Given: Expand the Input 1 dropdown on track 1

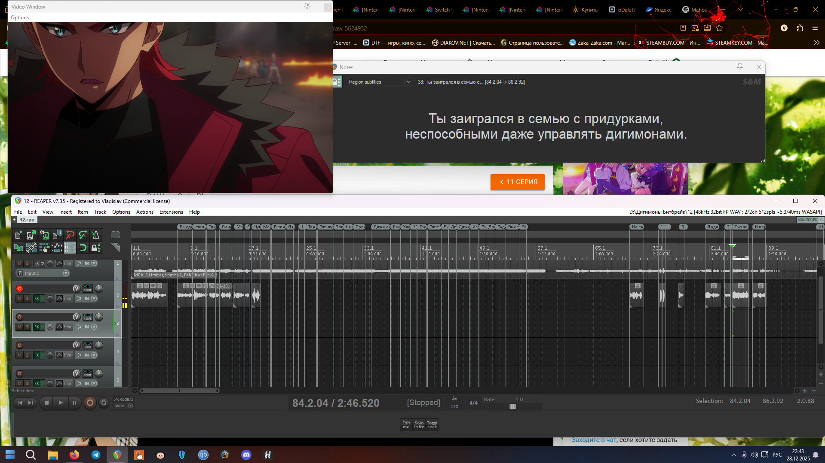Looking at the screenshot, I should [66, 273].
